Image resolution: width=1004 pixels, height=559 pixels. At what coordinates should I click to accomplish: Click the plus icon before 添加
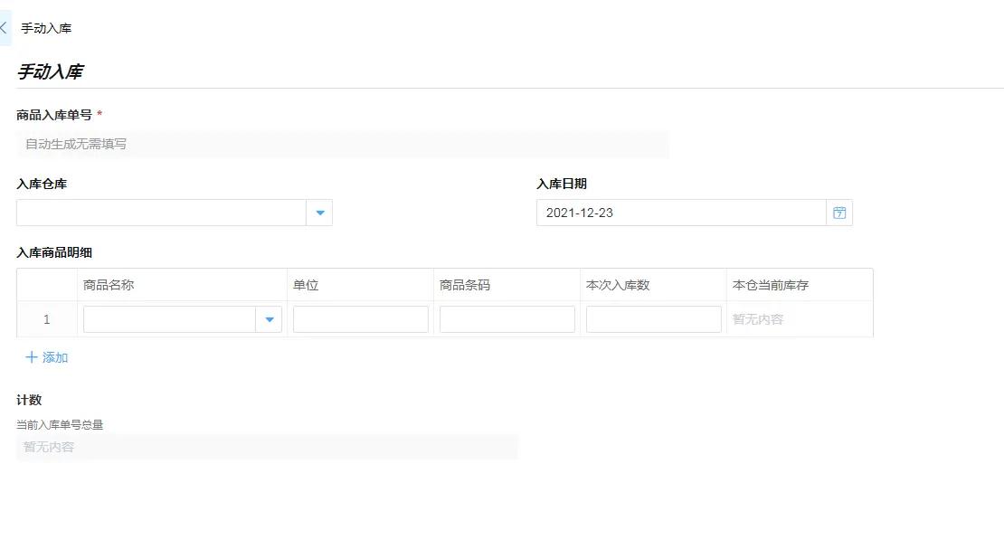click(x=30, y=357)
